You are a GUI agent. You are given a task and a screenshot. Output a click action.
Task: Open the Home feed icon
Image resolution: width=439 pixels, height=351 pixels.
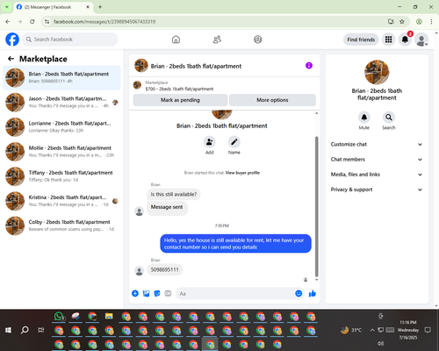coord(176,39)
